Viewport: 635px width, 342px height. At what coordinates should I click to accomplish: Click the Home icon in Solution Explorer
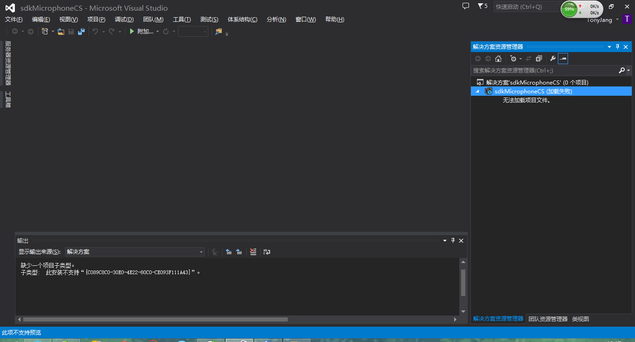click(x=498, y=59)
